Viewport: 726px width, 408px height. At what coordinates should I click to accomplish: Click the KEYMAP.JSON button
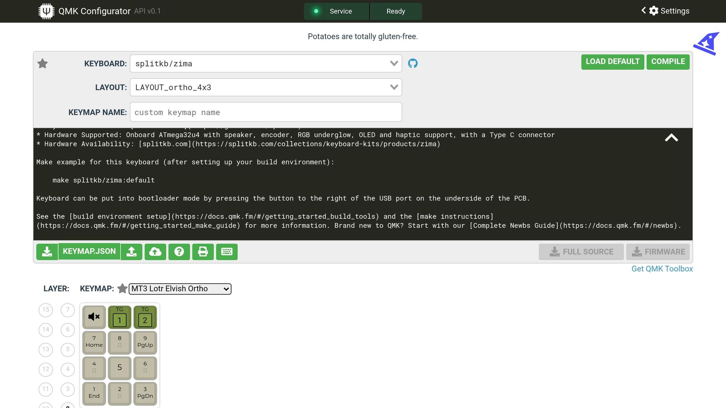[x=89, y=251]
